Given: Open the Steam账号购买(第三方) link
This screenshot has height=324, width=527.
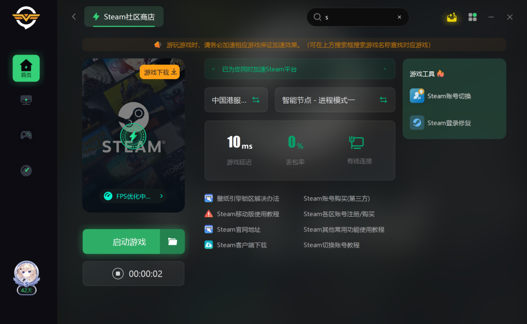Looking at the screenshot, I should click(x=337, y=199).
